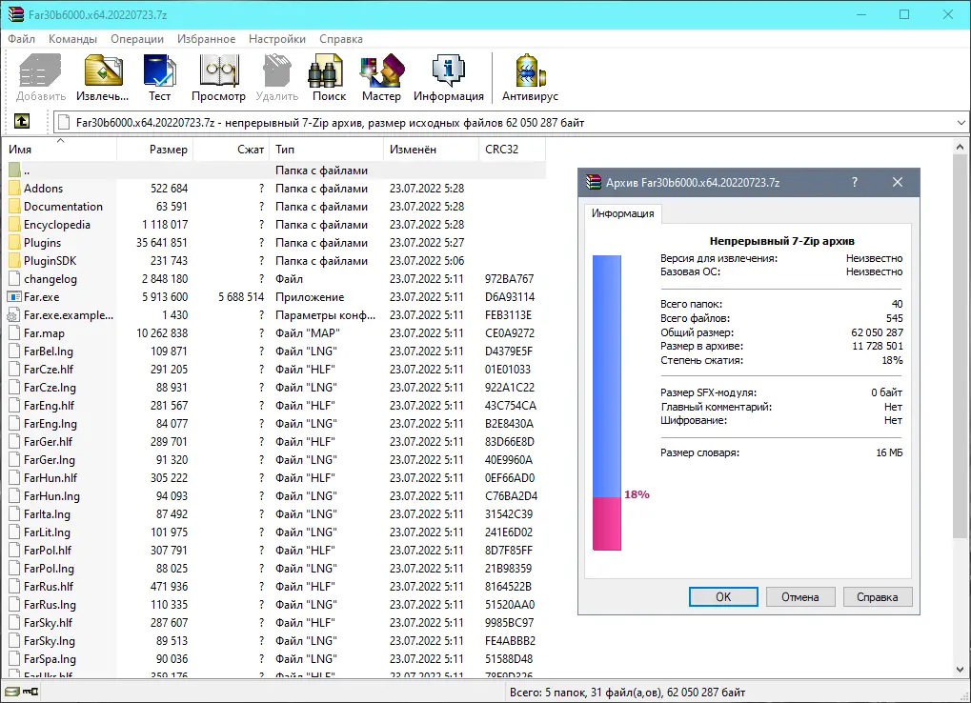
Task: Click the Удалить toolbar icon
Action: pyautogui.click(x=276, y=77)
